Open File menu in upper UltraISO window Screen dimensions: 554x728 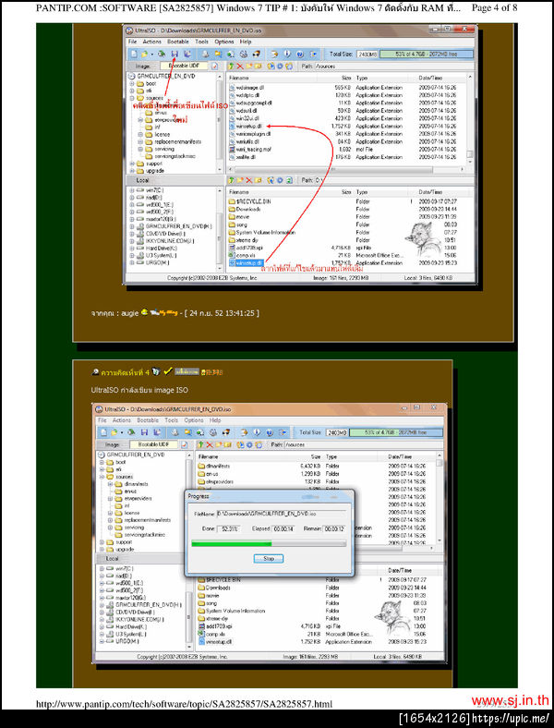pos(133,42)
